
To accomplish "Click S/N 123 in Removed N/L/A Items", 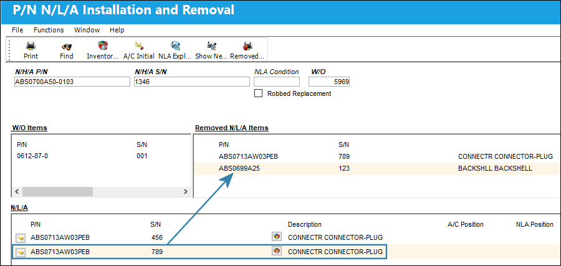I will point(344,168).
